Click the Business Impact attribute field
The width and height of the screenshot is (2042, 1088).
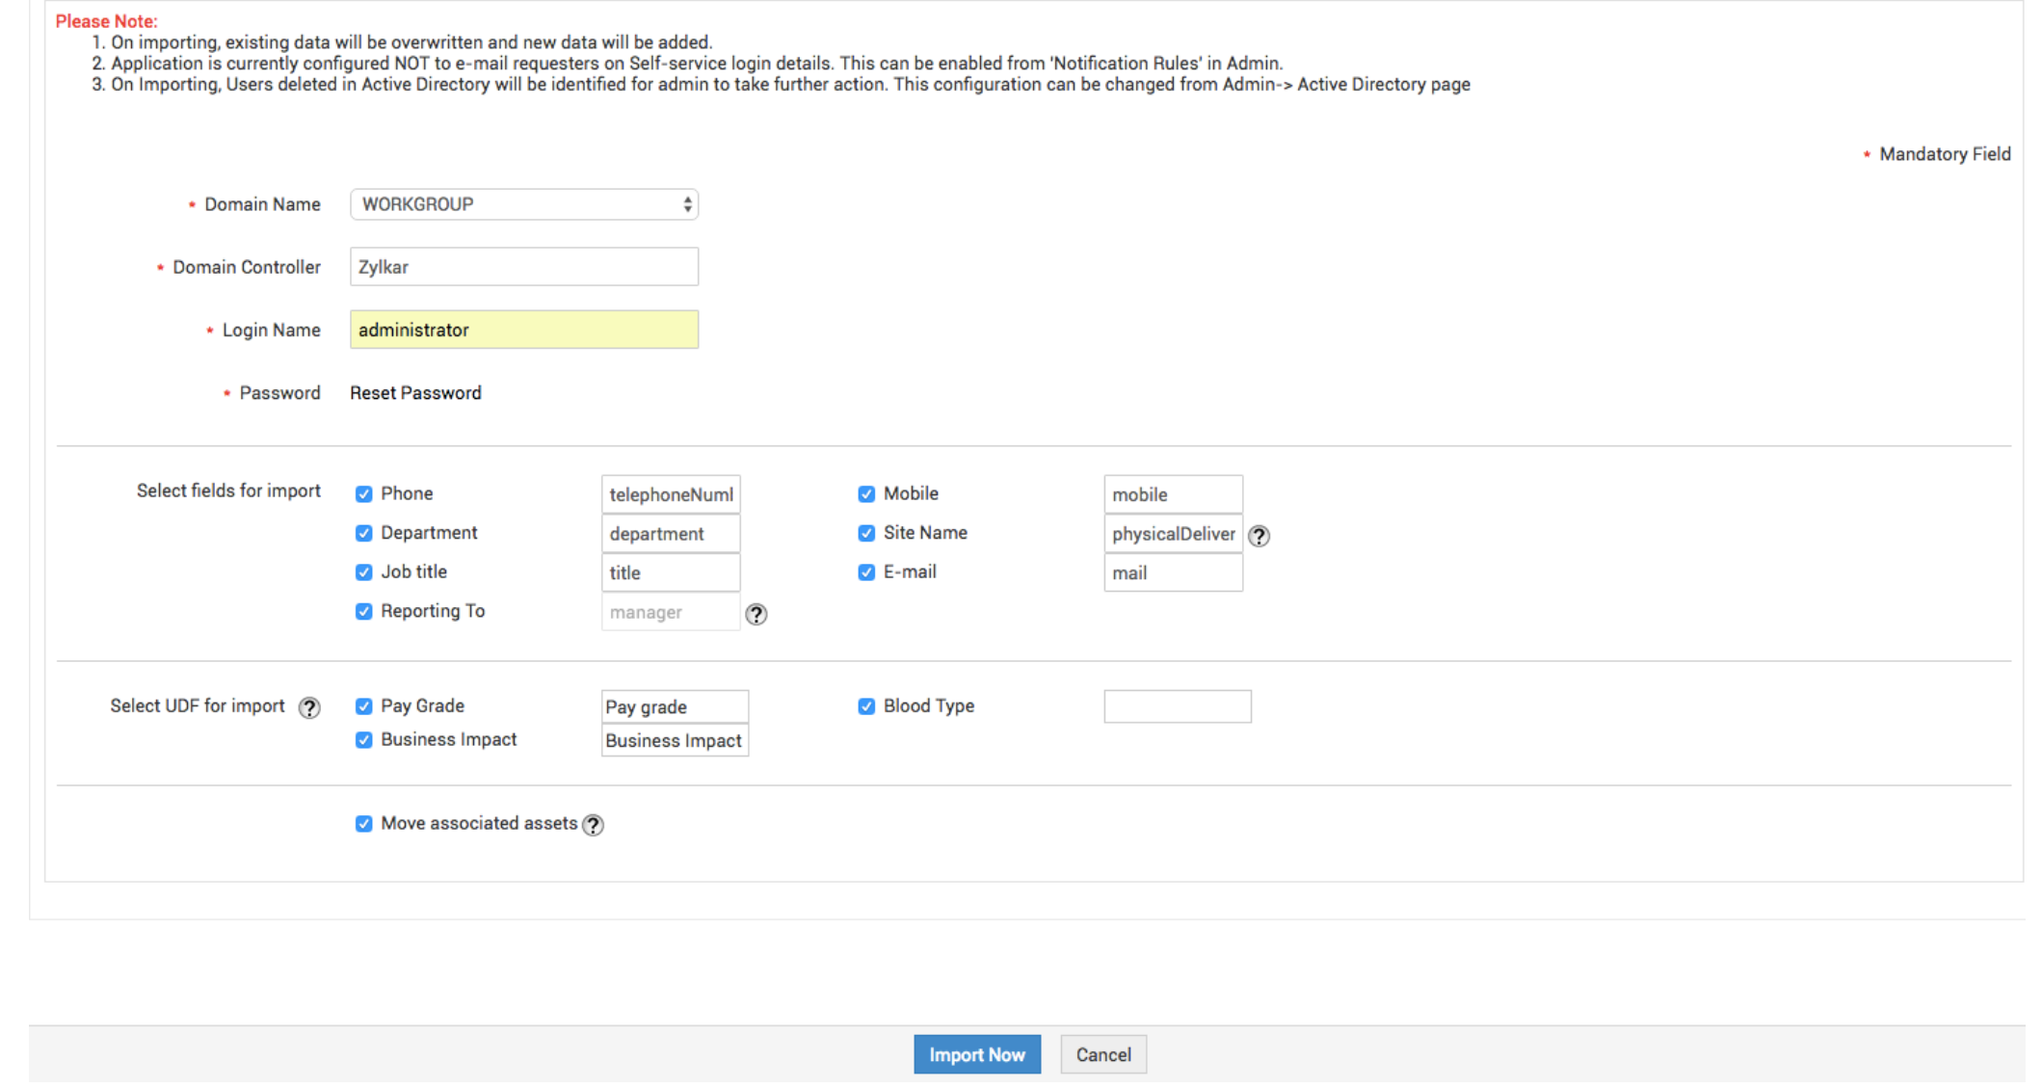pos(674,741)
